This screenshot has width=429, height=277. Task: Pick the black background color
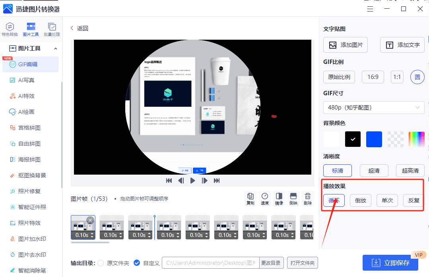[353, 139]
